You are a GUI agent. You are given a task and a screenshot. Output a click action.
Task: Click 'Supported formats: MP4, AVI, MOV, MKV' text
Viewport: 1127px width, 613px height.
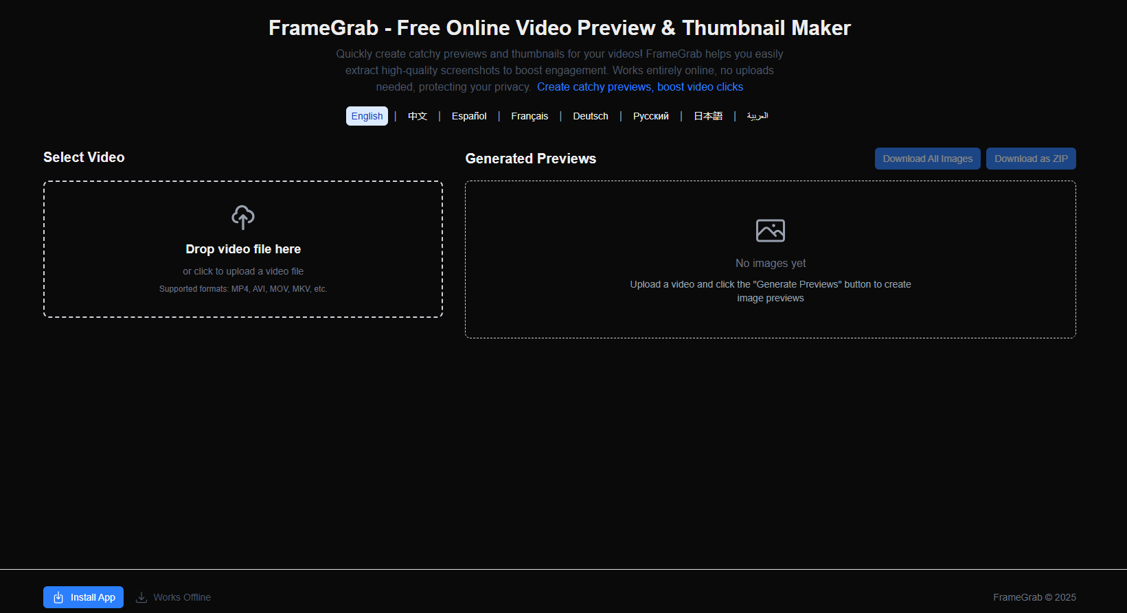(x=243, y=289)
